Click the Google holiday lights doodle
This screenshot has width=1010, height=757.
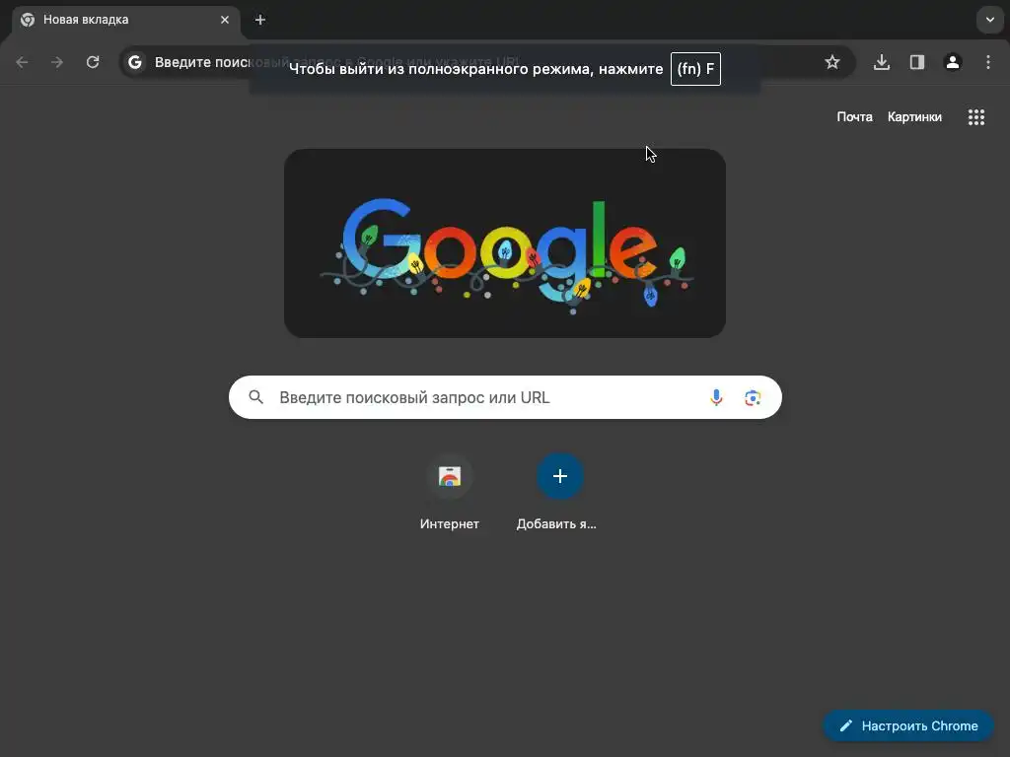point(505,243)
